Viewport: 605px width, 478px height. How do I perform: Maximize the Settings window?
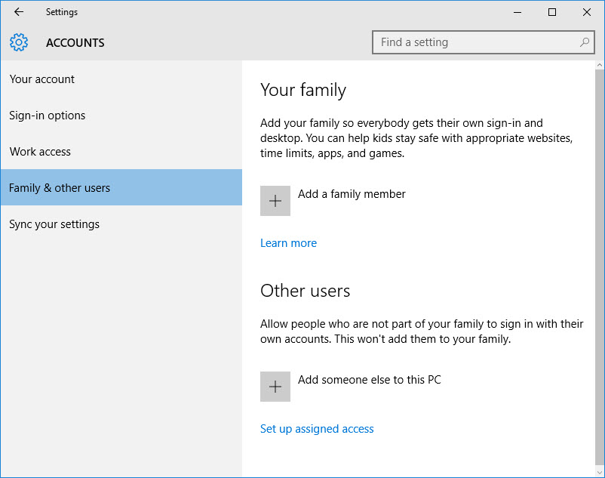tap(552, 12)
